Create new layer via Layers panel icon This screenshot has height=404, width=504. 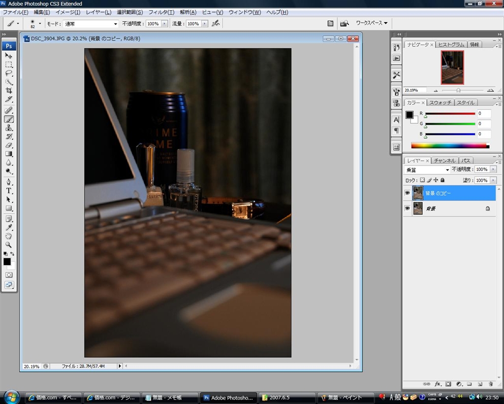(480, 384)
